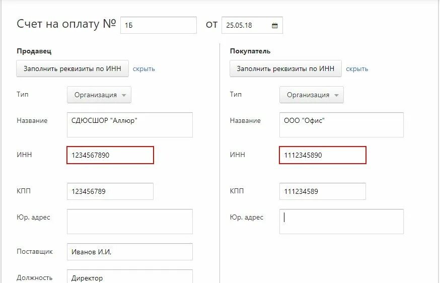
Task: Click seller ИНН field 1234567890
Action: point(110,155)
